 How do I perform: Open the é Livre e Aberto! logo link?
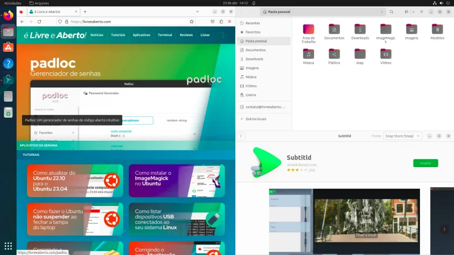[55, 35]
